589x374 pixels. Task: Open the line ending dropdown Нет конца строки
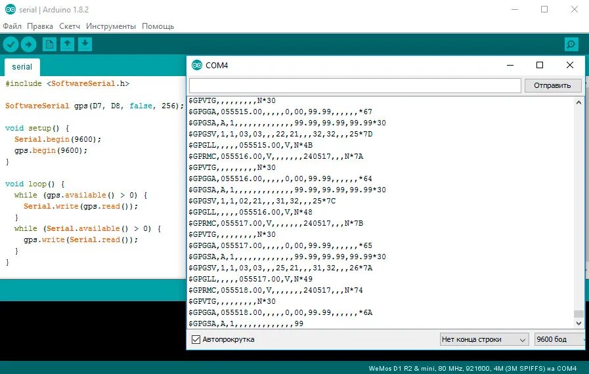pyautogui.click(x=484, y=339)
